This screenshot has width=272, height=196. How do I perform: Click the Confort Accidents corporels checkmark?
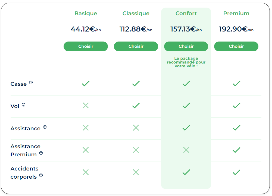coord(186,172)
